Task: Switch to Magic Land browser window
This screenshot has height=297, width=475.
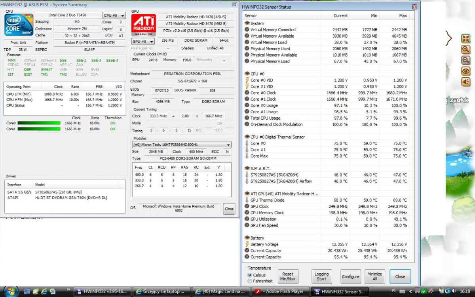Action: [221, 292]
